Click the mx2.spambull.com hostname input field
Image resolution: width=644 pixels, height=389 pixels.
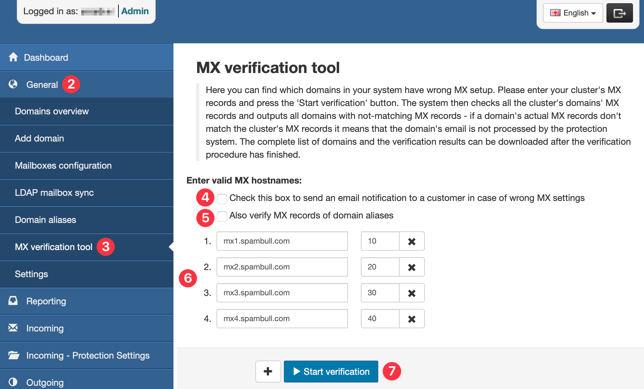(282, 267)
